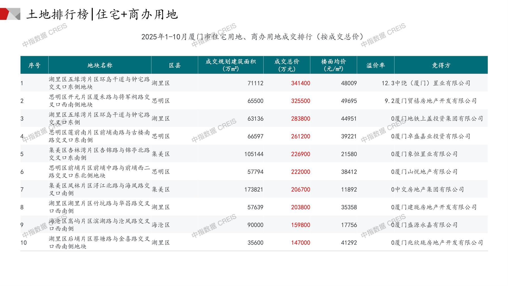
Task: Select the building area value 173821
Action: click(254, 189)
